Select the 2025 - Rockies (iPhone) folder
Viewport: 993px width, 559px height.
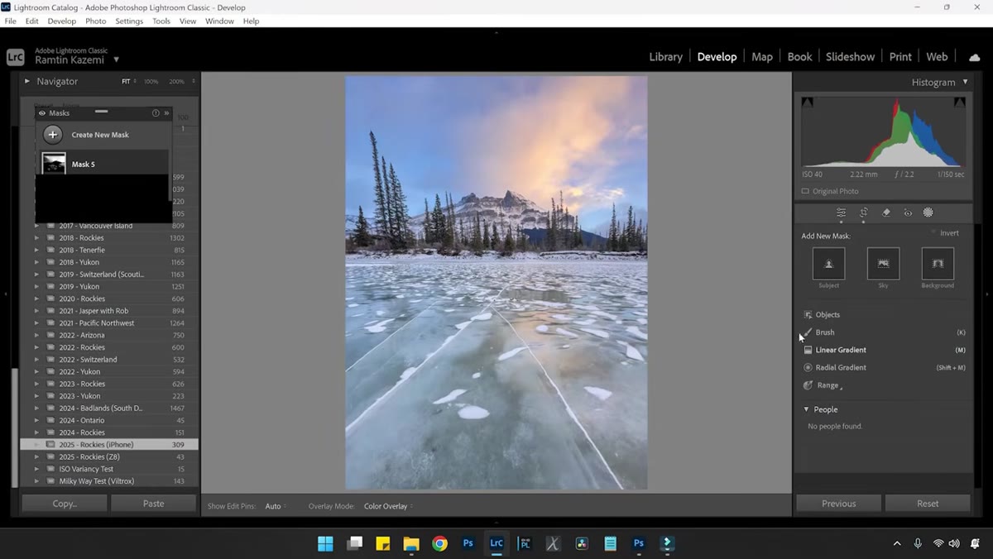click(109, 445)
